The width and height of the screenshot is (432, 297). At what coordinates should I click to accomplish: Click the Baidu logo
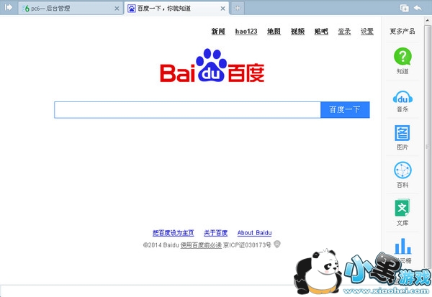pos(212,65)
